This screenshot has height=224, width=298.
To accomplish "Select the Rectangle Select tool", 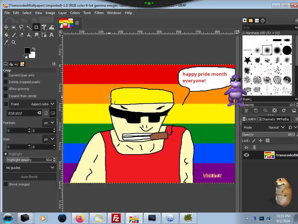I will pyautogui.click(x=14, y=27).
